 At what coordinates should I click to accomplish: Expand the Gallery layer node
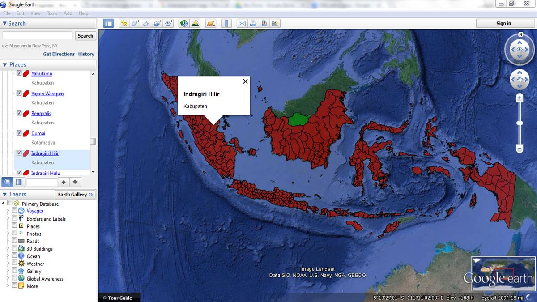(x=8, y=271)
